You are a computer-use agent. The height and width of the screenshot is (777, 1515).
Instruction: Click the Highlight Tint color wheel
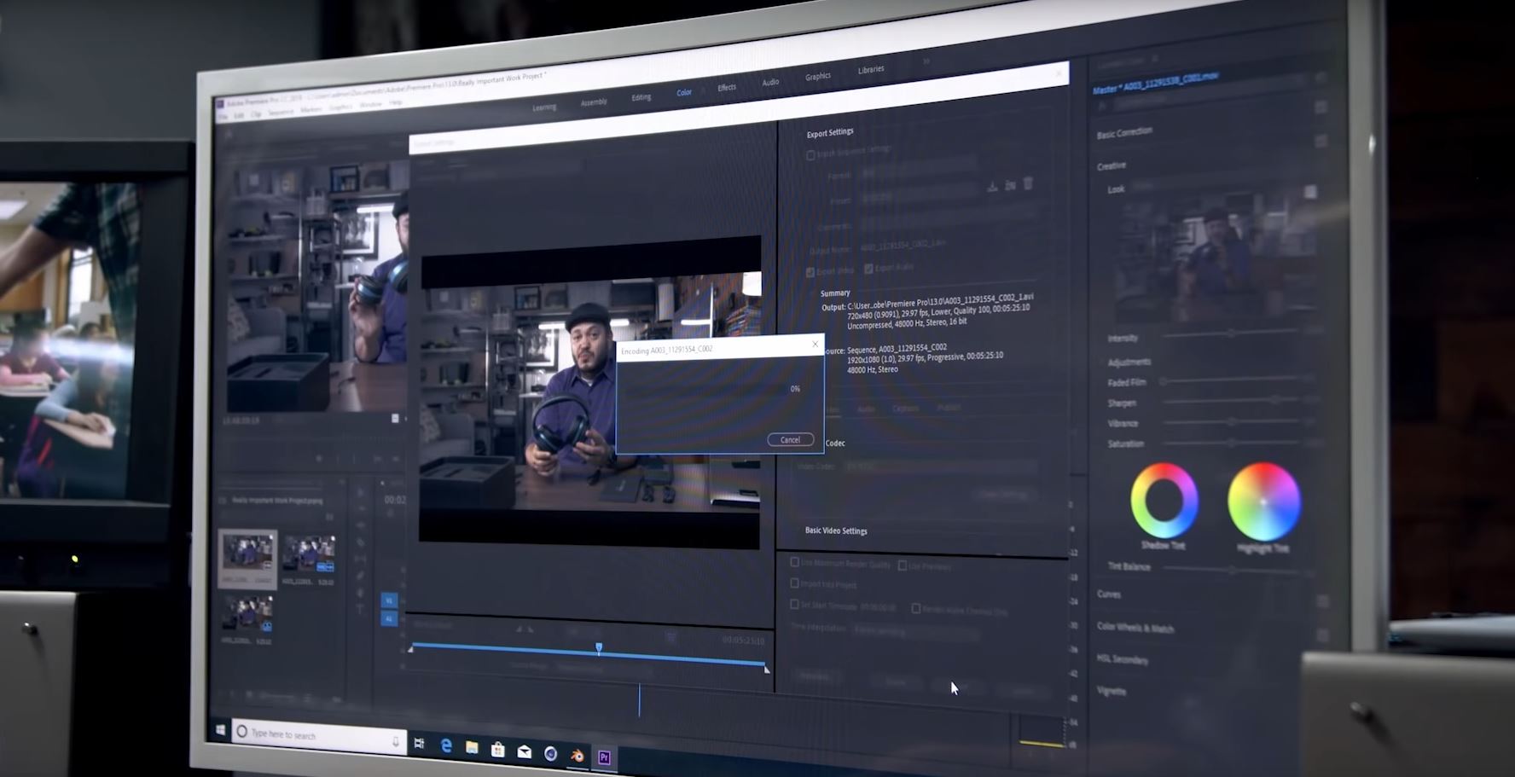1263,502
